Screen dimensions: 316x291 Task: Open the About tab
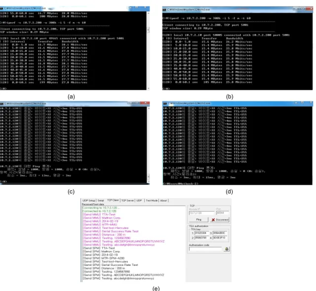point(163,201)
